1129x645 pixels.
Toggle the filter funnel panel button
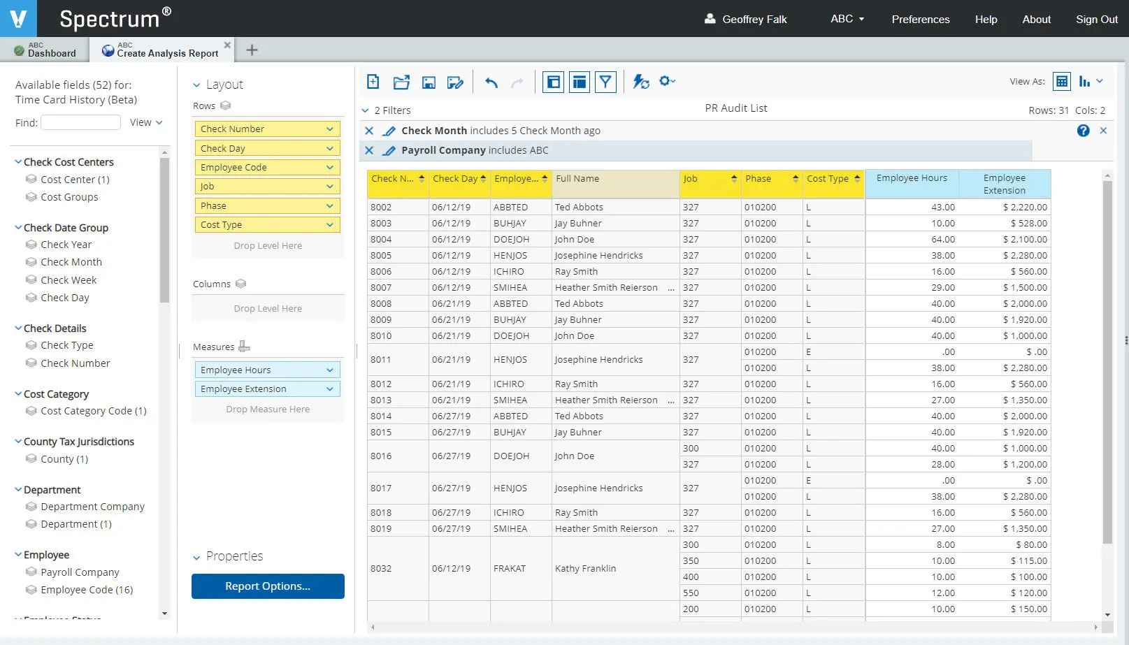pyautogui.click(x=605, y=82)
